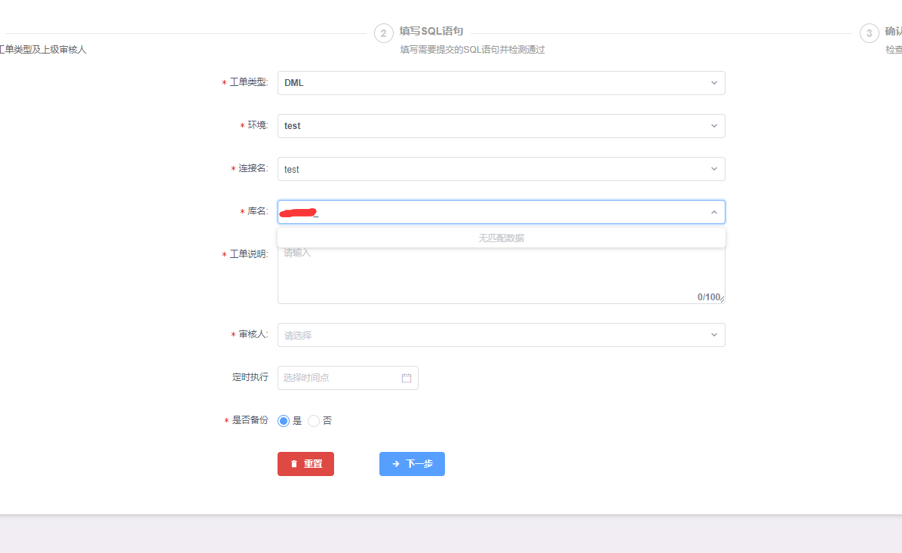Click step 2 circle 填写SQL语句
The image size is (902, 553).
click(x=384, y=33)
